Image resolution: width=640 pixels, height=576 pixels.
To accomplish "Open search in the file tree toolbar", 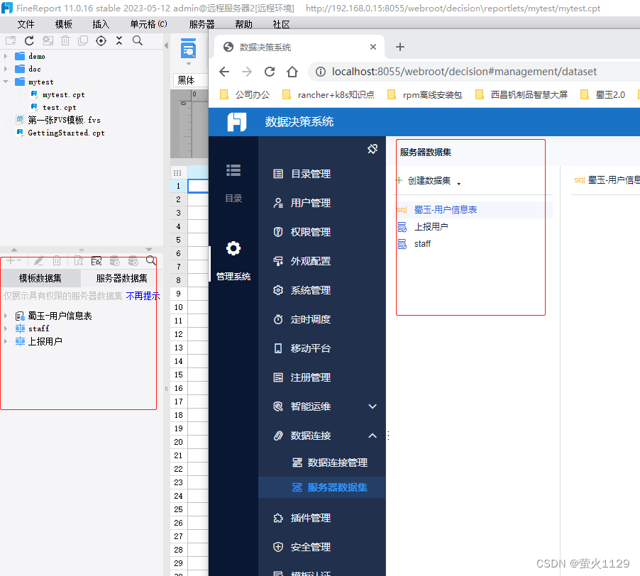I will click(x=138, y=40).
